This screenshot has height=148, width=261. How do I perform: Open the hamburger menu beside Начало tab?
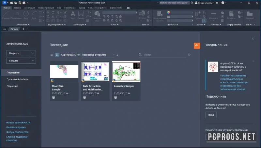click(x=5, y=29)
